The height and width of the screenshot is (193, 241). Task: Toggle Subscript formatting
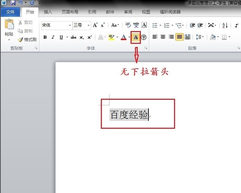point(81,37)
